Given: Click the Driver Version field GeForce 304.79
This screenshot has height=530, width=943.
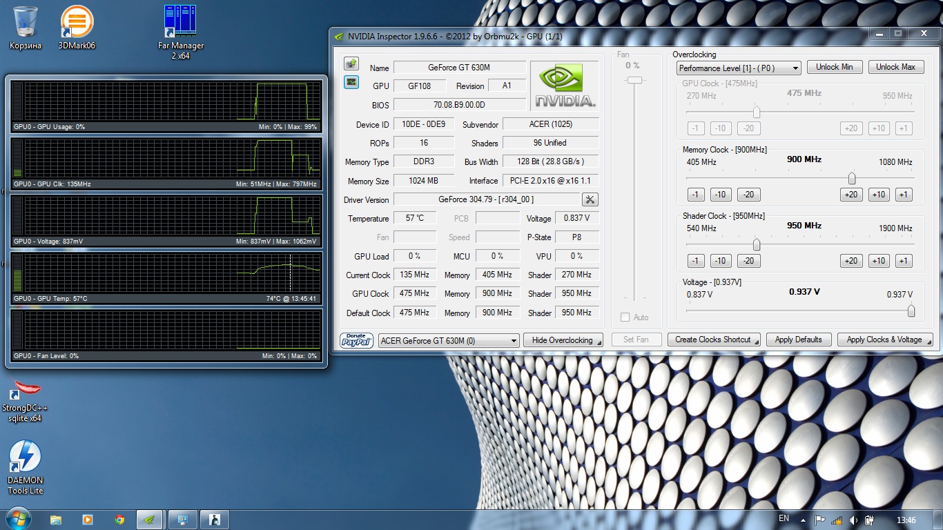Looking at the screenshot, I should pyautogui.click(x=486, y=199).
